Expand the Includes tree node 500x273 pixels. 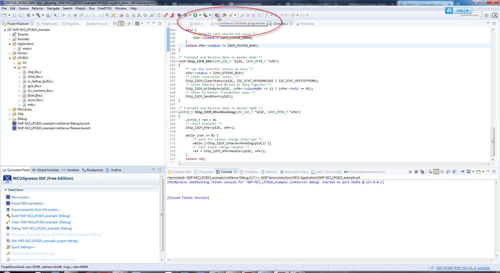pyautogui.click(x=10, y=39)
